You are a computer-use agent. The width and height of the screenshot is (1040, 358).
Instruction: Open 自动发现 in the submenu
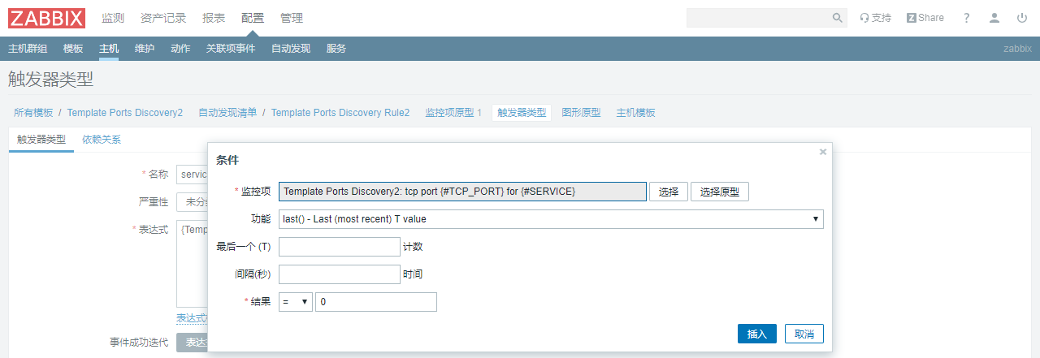click(x=291, y=49)
